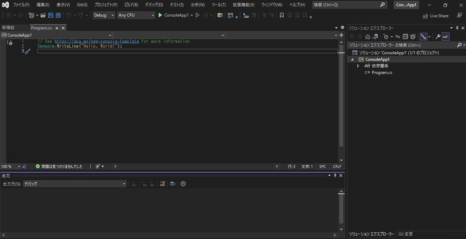Viewport: 466px width, 239px height.
Task: Switch to the Git 変更 tab
Action: 405,234
